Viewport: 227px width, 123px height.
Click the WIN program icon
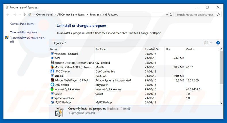[52, 58]
